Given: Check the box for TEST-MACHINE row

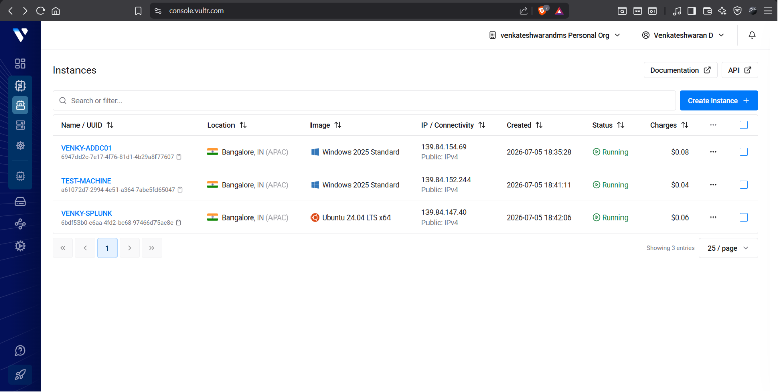Looking at the screenshot, I should (744, 185).
